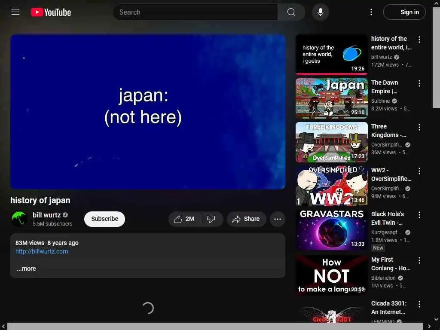Click the Search input field
Image resolution: width=440 pixels, height=330 pixels.
pyautogui.click(x=196, y=12)
